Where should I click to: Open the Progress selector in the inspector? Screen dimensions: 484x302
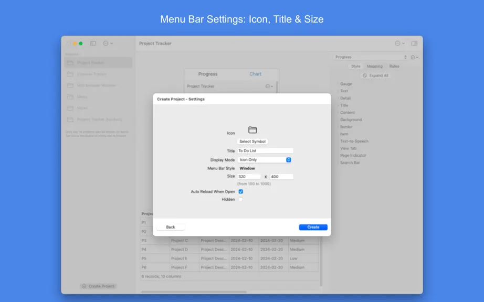tap(371, 57)
